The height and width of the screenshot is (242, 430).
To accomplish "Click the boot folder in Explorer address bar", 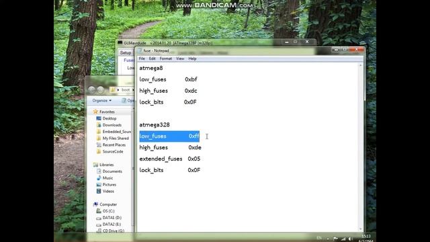I will [x=126, y=89].
